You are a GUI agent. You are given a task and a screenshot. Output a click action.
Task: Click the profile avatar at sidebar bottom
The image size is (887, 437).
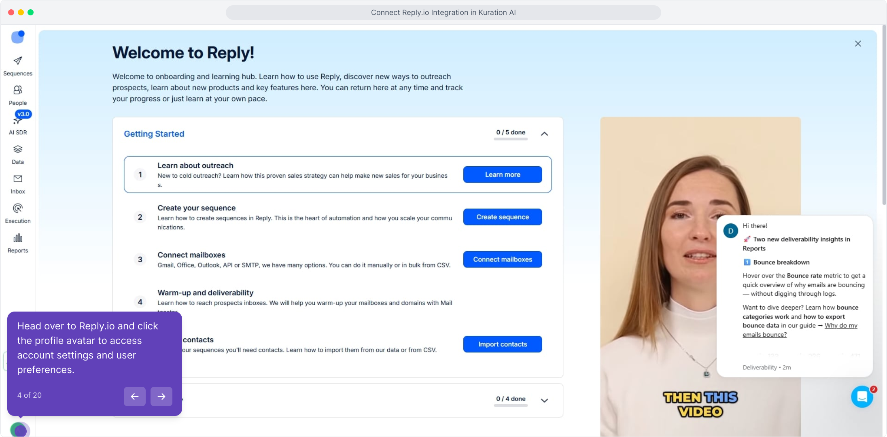tap(20, 430)
